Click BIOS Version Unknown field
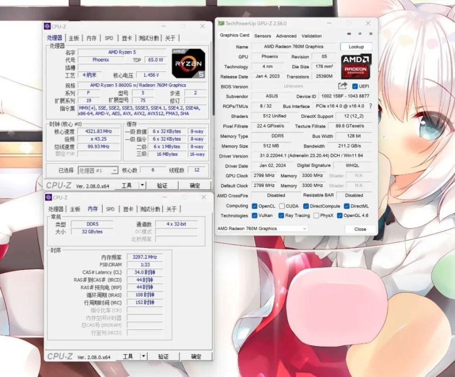 293,86
